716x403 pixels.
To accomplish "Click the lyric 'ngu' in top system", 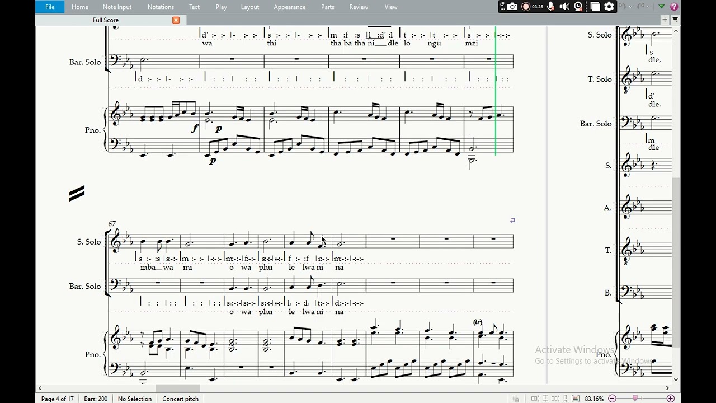I will pyautogui.click(x=434, y=43).
